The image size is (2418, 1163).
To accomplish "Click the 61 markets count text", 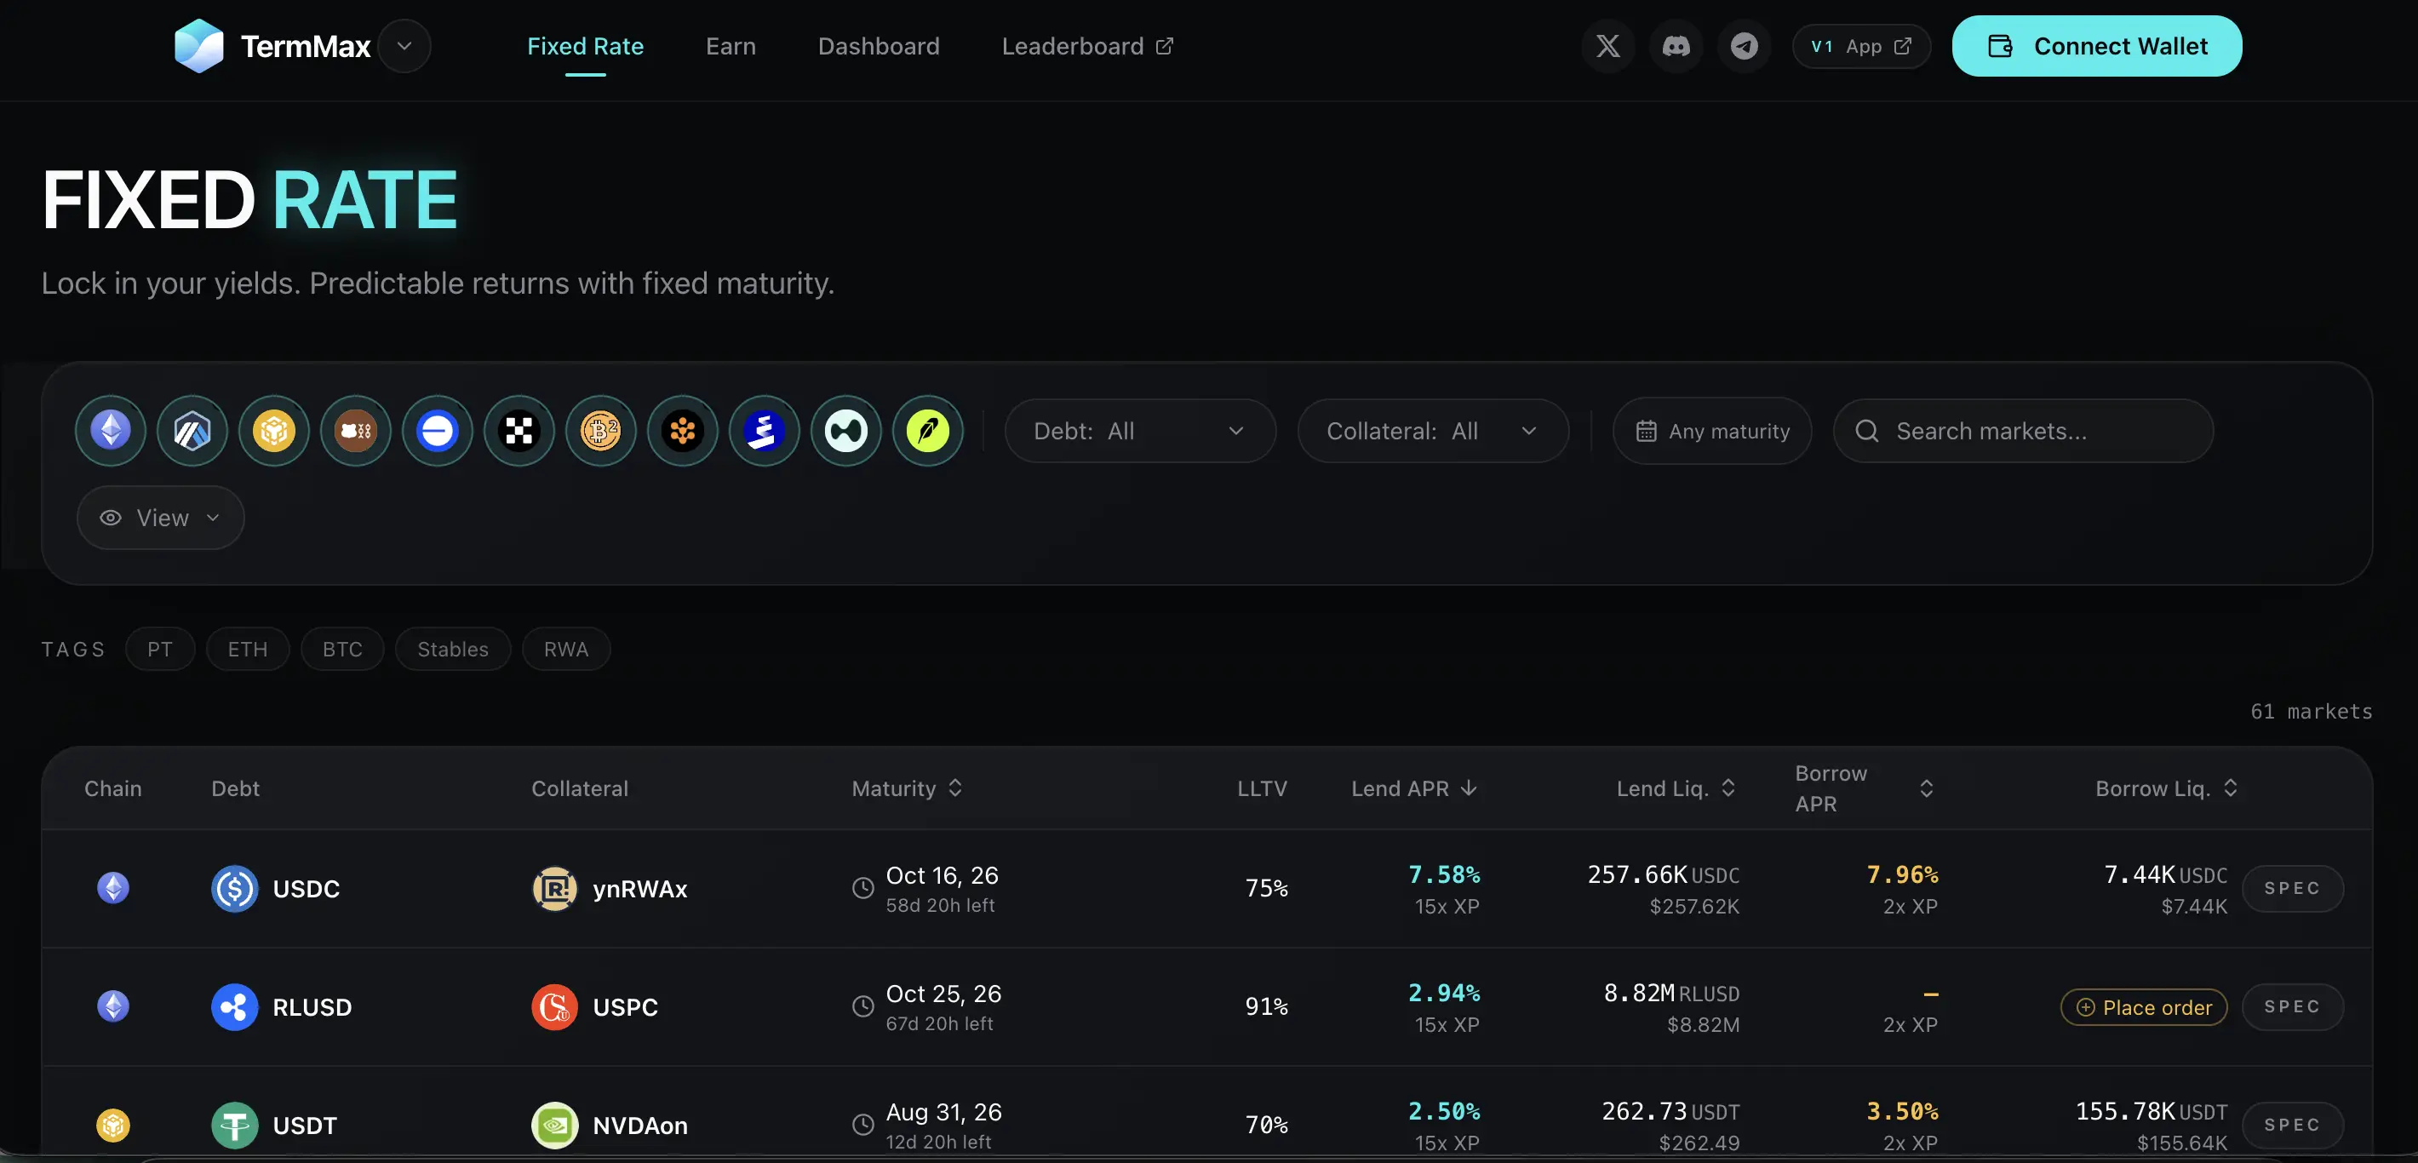I will point(2311,712).
